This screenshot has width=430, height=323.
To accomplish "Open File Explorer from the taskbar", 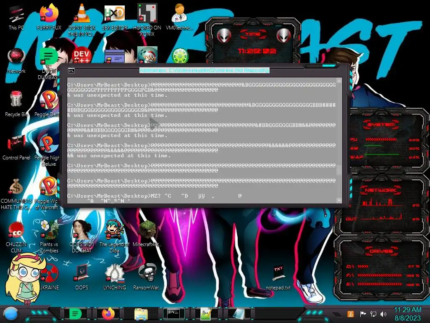I will tap(141, 314).
